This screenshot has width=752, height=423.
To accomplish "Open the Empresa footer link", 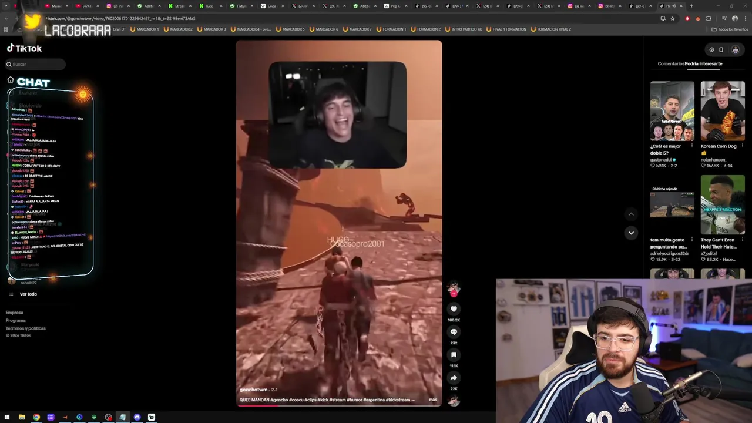I will pyautogui.click(x=14, y=313).
